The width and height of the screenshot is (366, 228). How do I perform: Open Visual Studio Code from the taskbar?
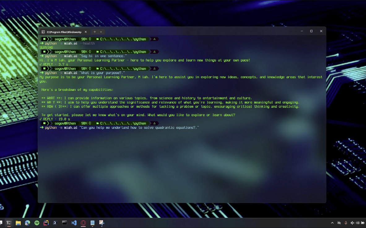tap(74, 223)
